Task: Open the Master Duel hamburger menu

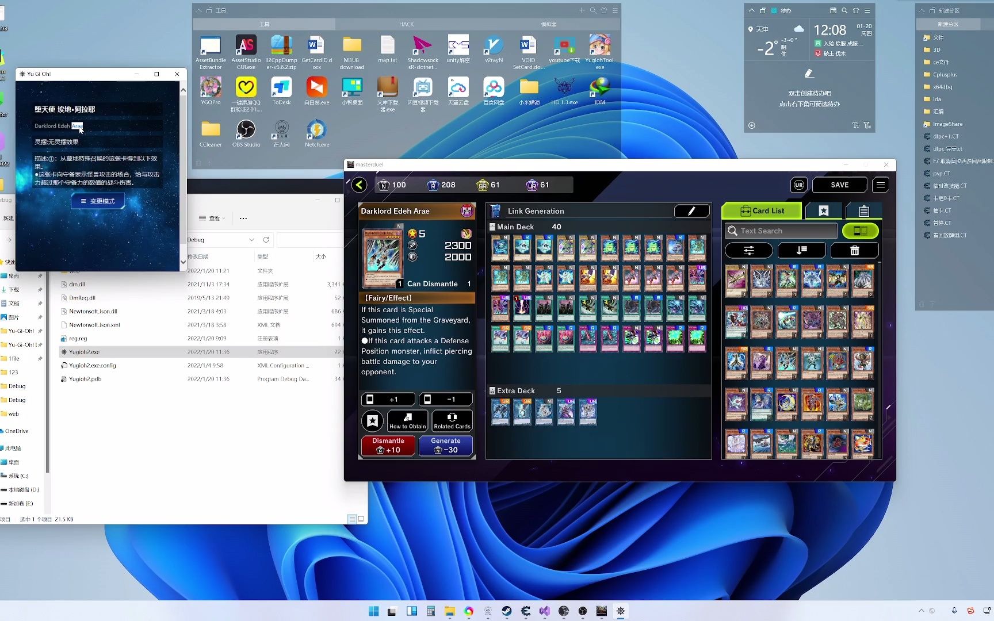Action: coord(880,185)
